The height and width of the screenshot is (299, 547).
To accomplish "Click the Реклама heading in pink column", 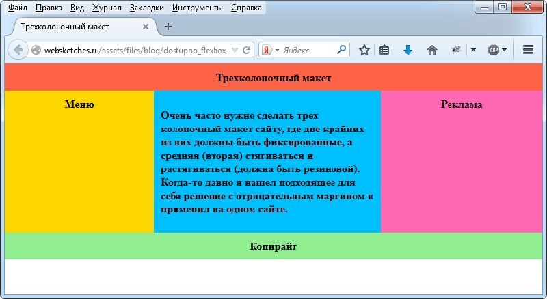I will coord(462,104).
